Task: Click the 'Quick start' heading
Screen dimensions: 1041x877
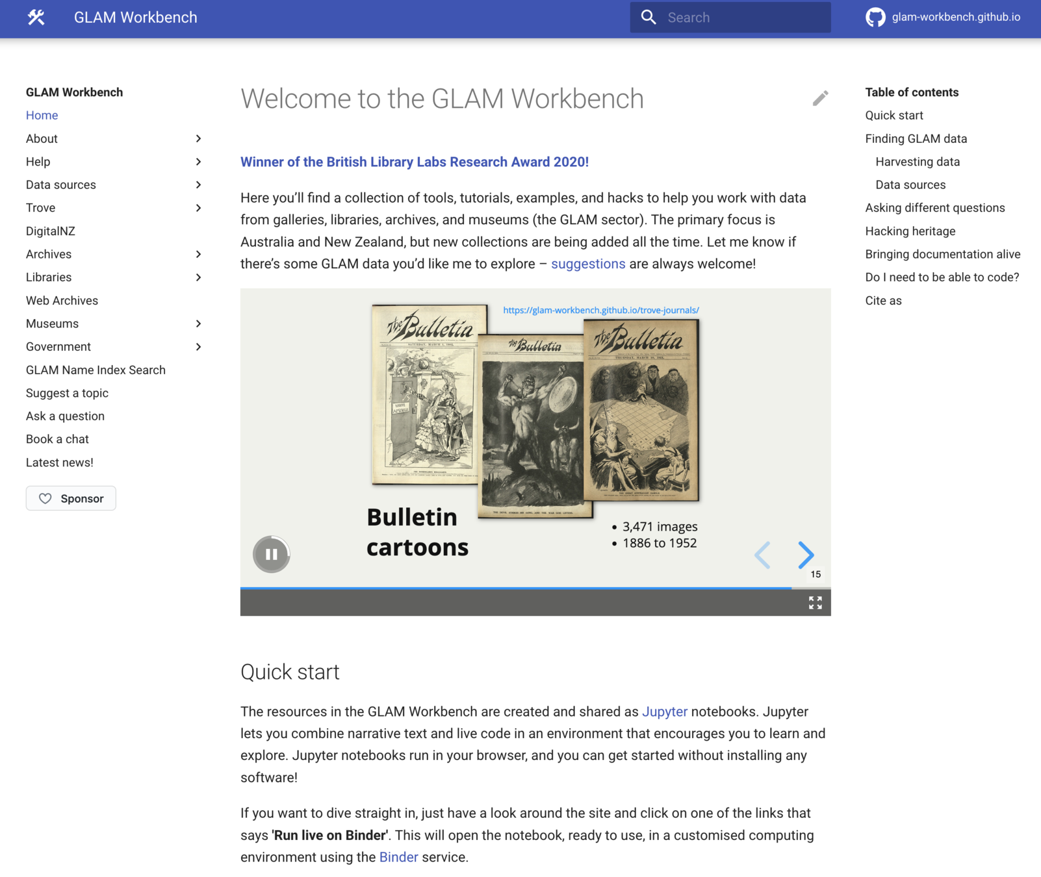Action: pos(290,672)
